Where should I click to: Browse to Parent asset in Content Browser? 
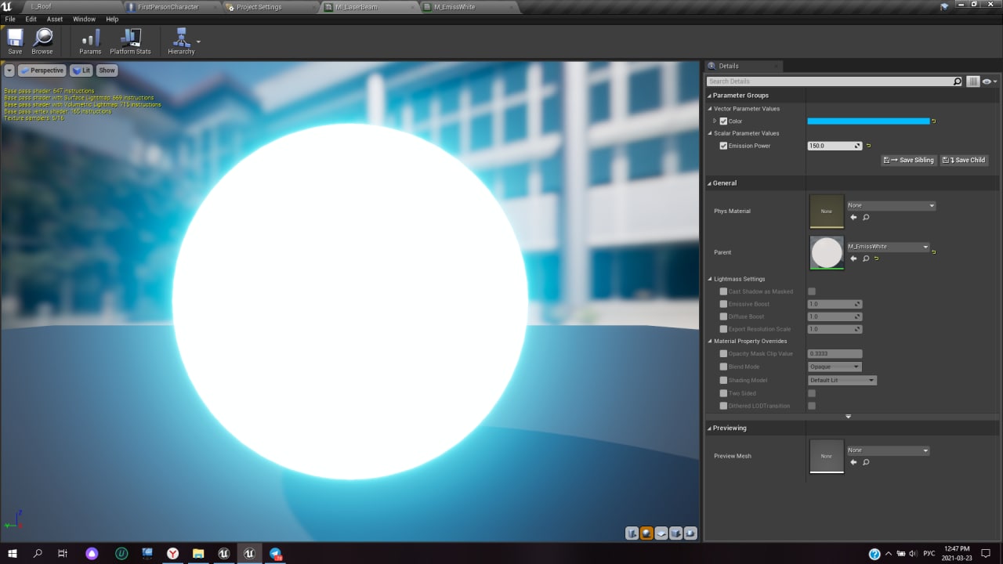click(x=866, y=258)
